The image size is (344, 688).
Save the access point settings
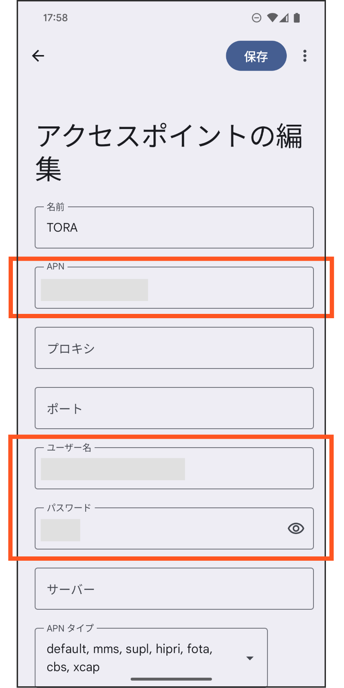click(x=256, y=55)
